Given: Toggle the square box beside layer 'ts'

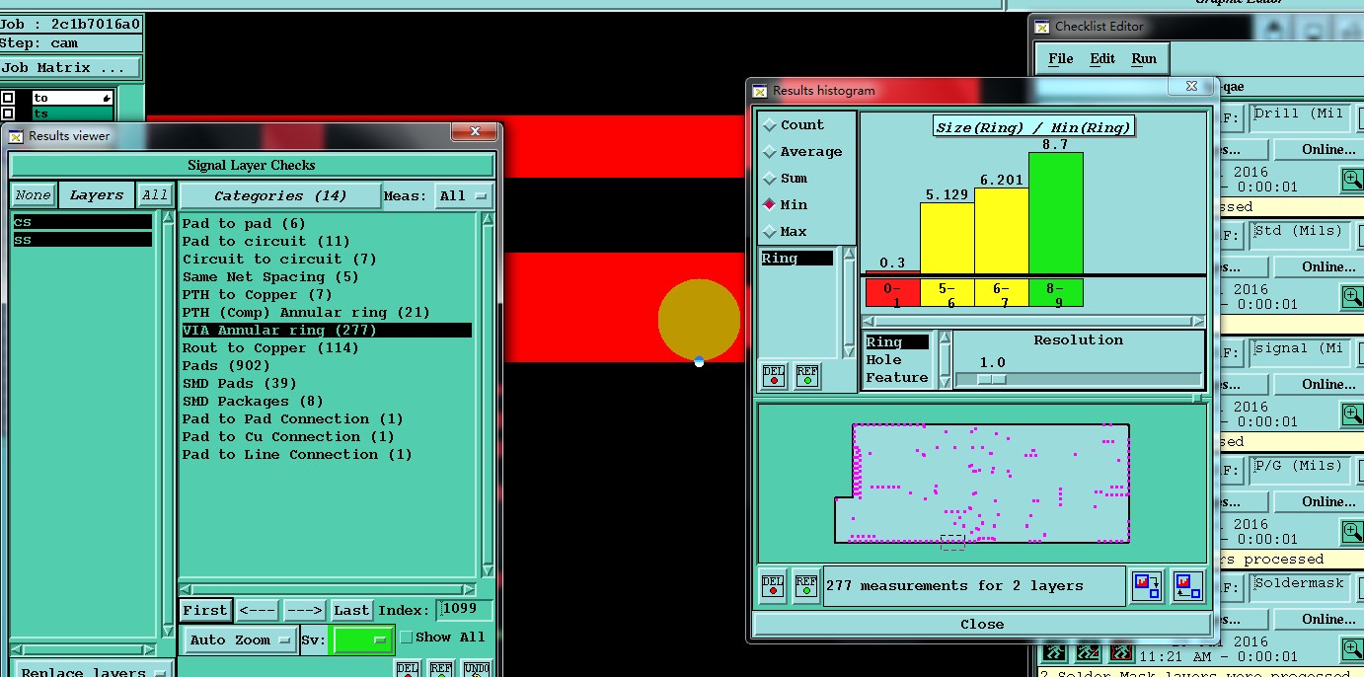Looking at the screenshot, I should coord(8,113).
